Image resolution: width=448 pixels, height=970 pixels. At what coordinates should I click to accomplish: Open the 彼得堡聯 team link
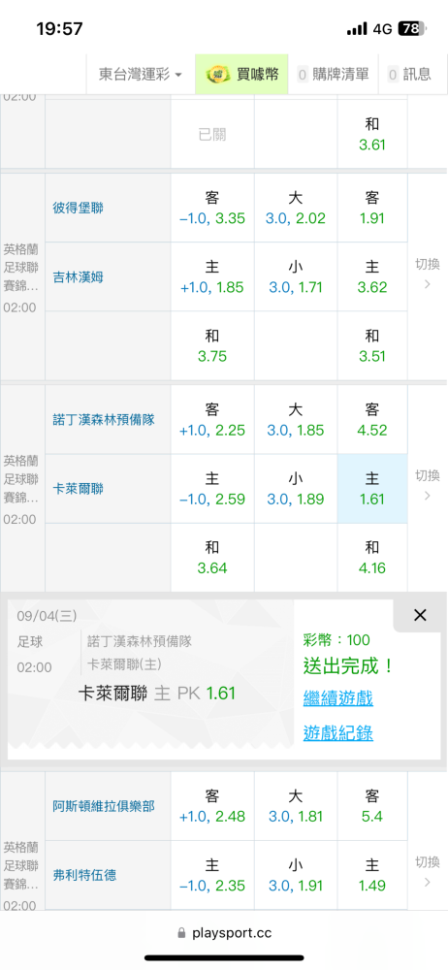78,208
